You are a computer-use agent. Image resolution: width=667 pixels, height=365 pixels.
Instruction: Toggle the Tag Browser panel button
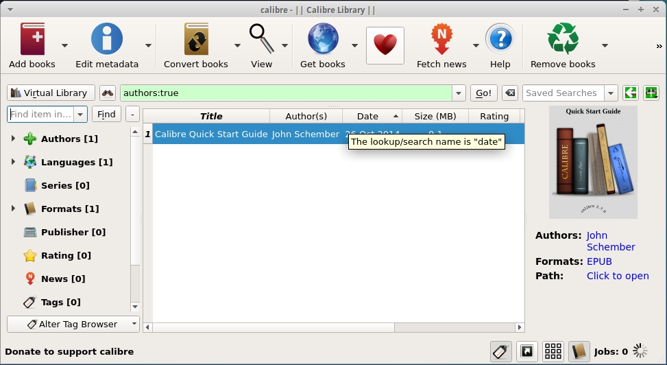tap(500, 351)
